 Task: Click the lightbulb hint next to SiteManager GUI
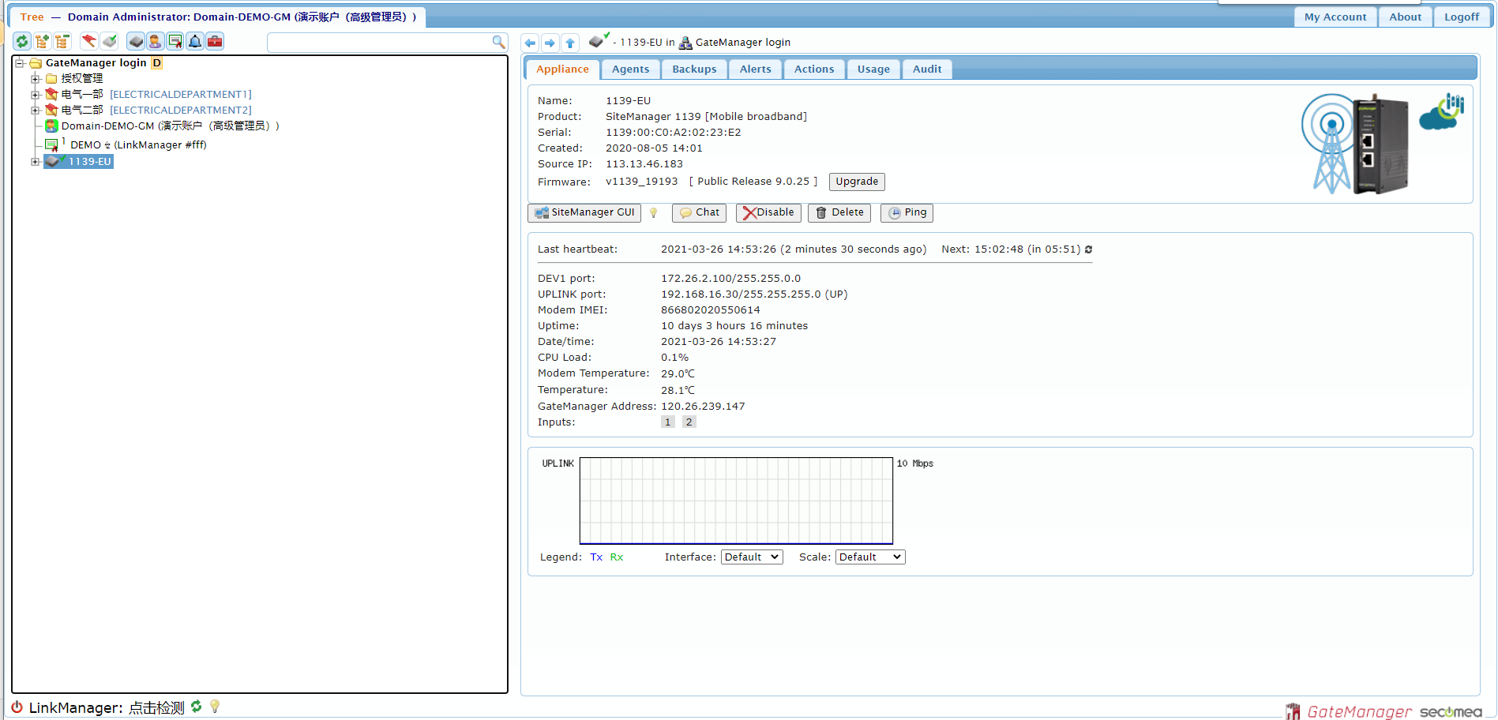point(653,212)
